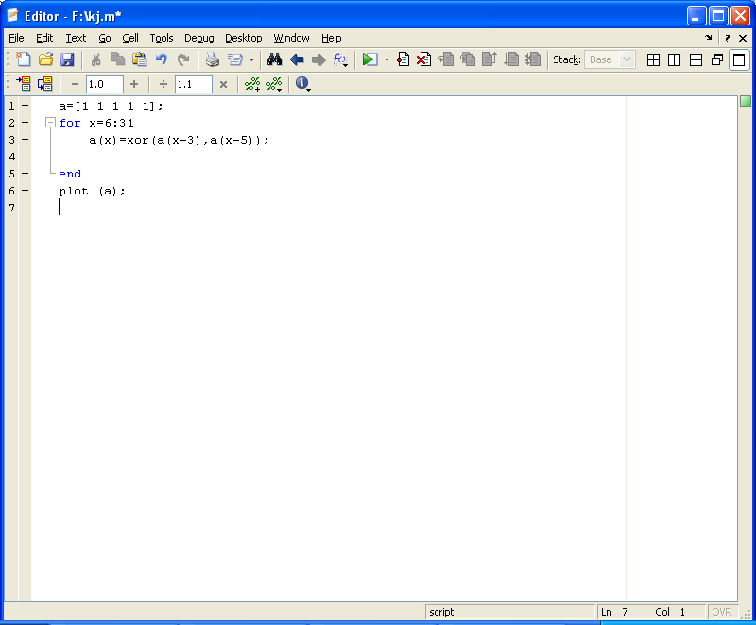
Task: Open the function browser fx icon
Action: 340,59
